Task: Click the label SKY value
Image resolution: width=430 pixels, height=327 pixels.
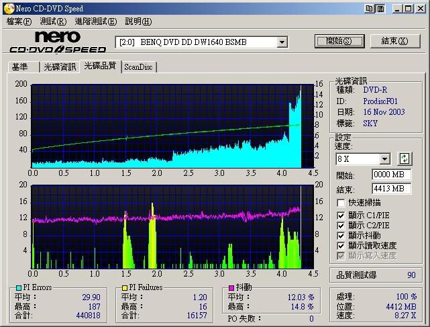Action: pos(370,124)
